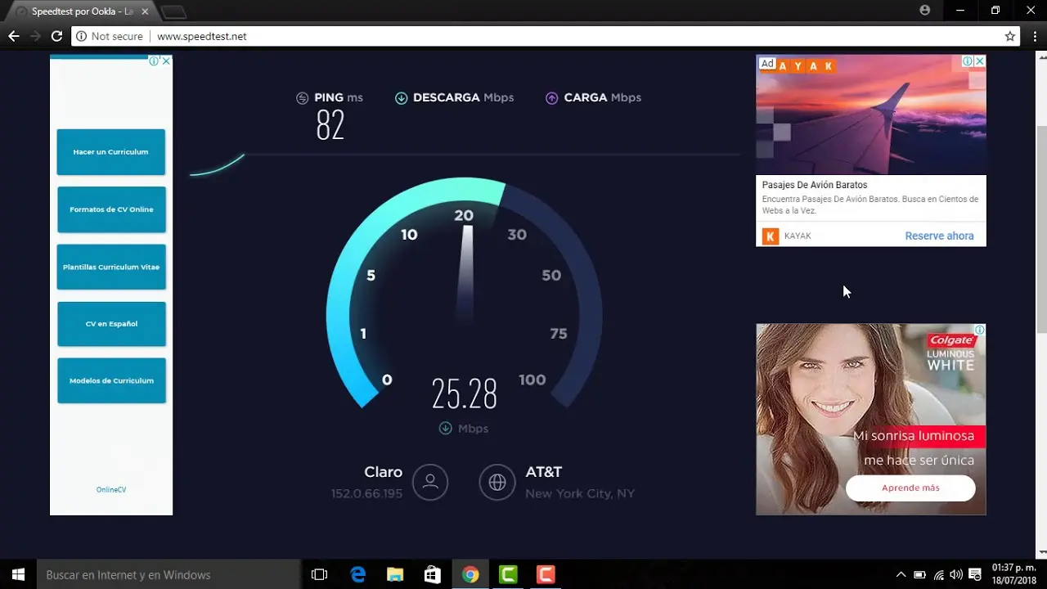Click the Modelos de Curriculum button
The width and height of the screenshot is (1047, 589).
[x=111, y=380]
